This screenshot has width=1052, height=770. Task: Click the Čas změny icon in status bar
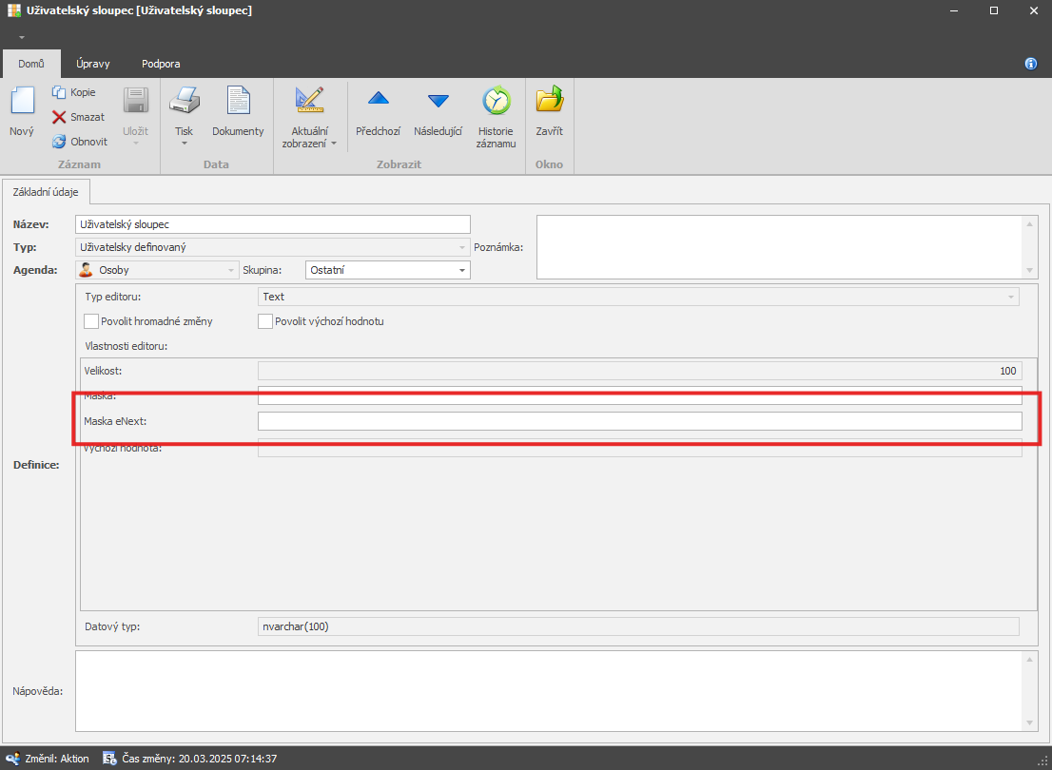point(110,759)
